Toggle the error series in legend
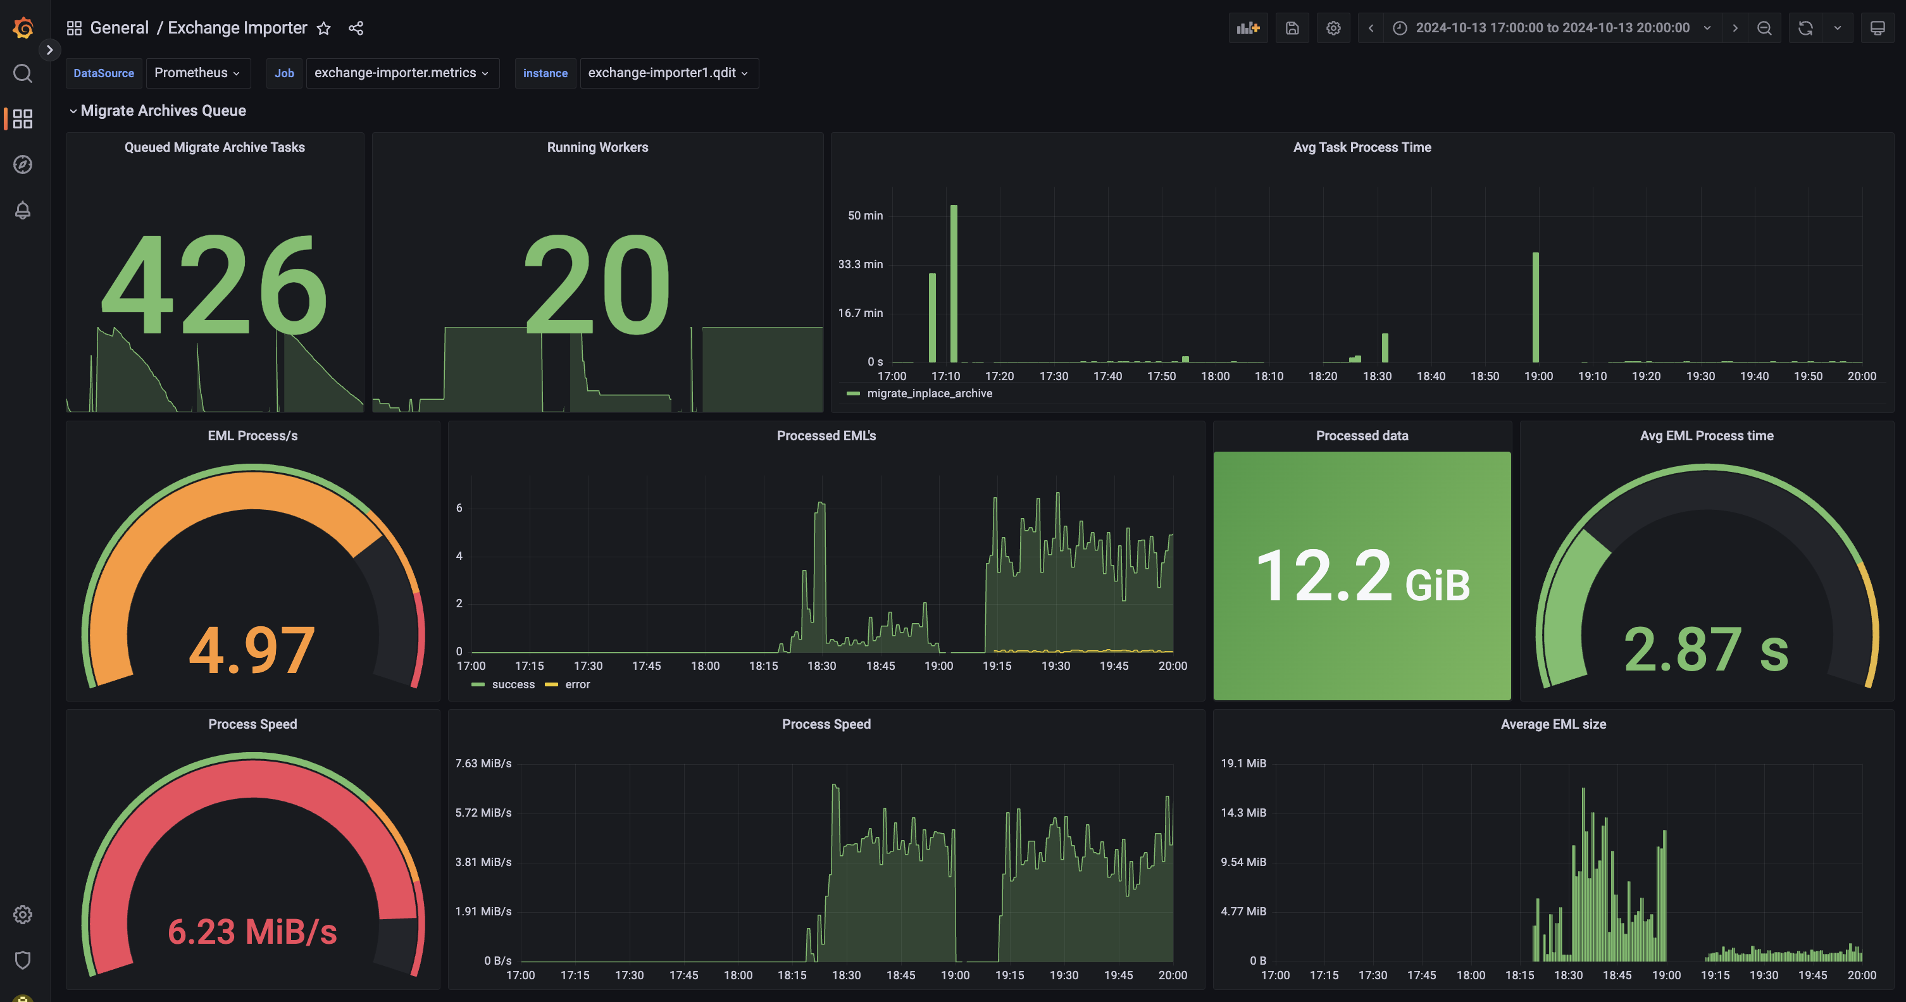1906x1002 pixels. (577, 684)
